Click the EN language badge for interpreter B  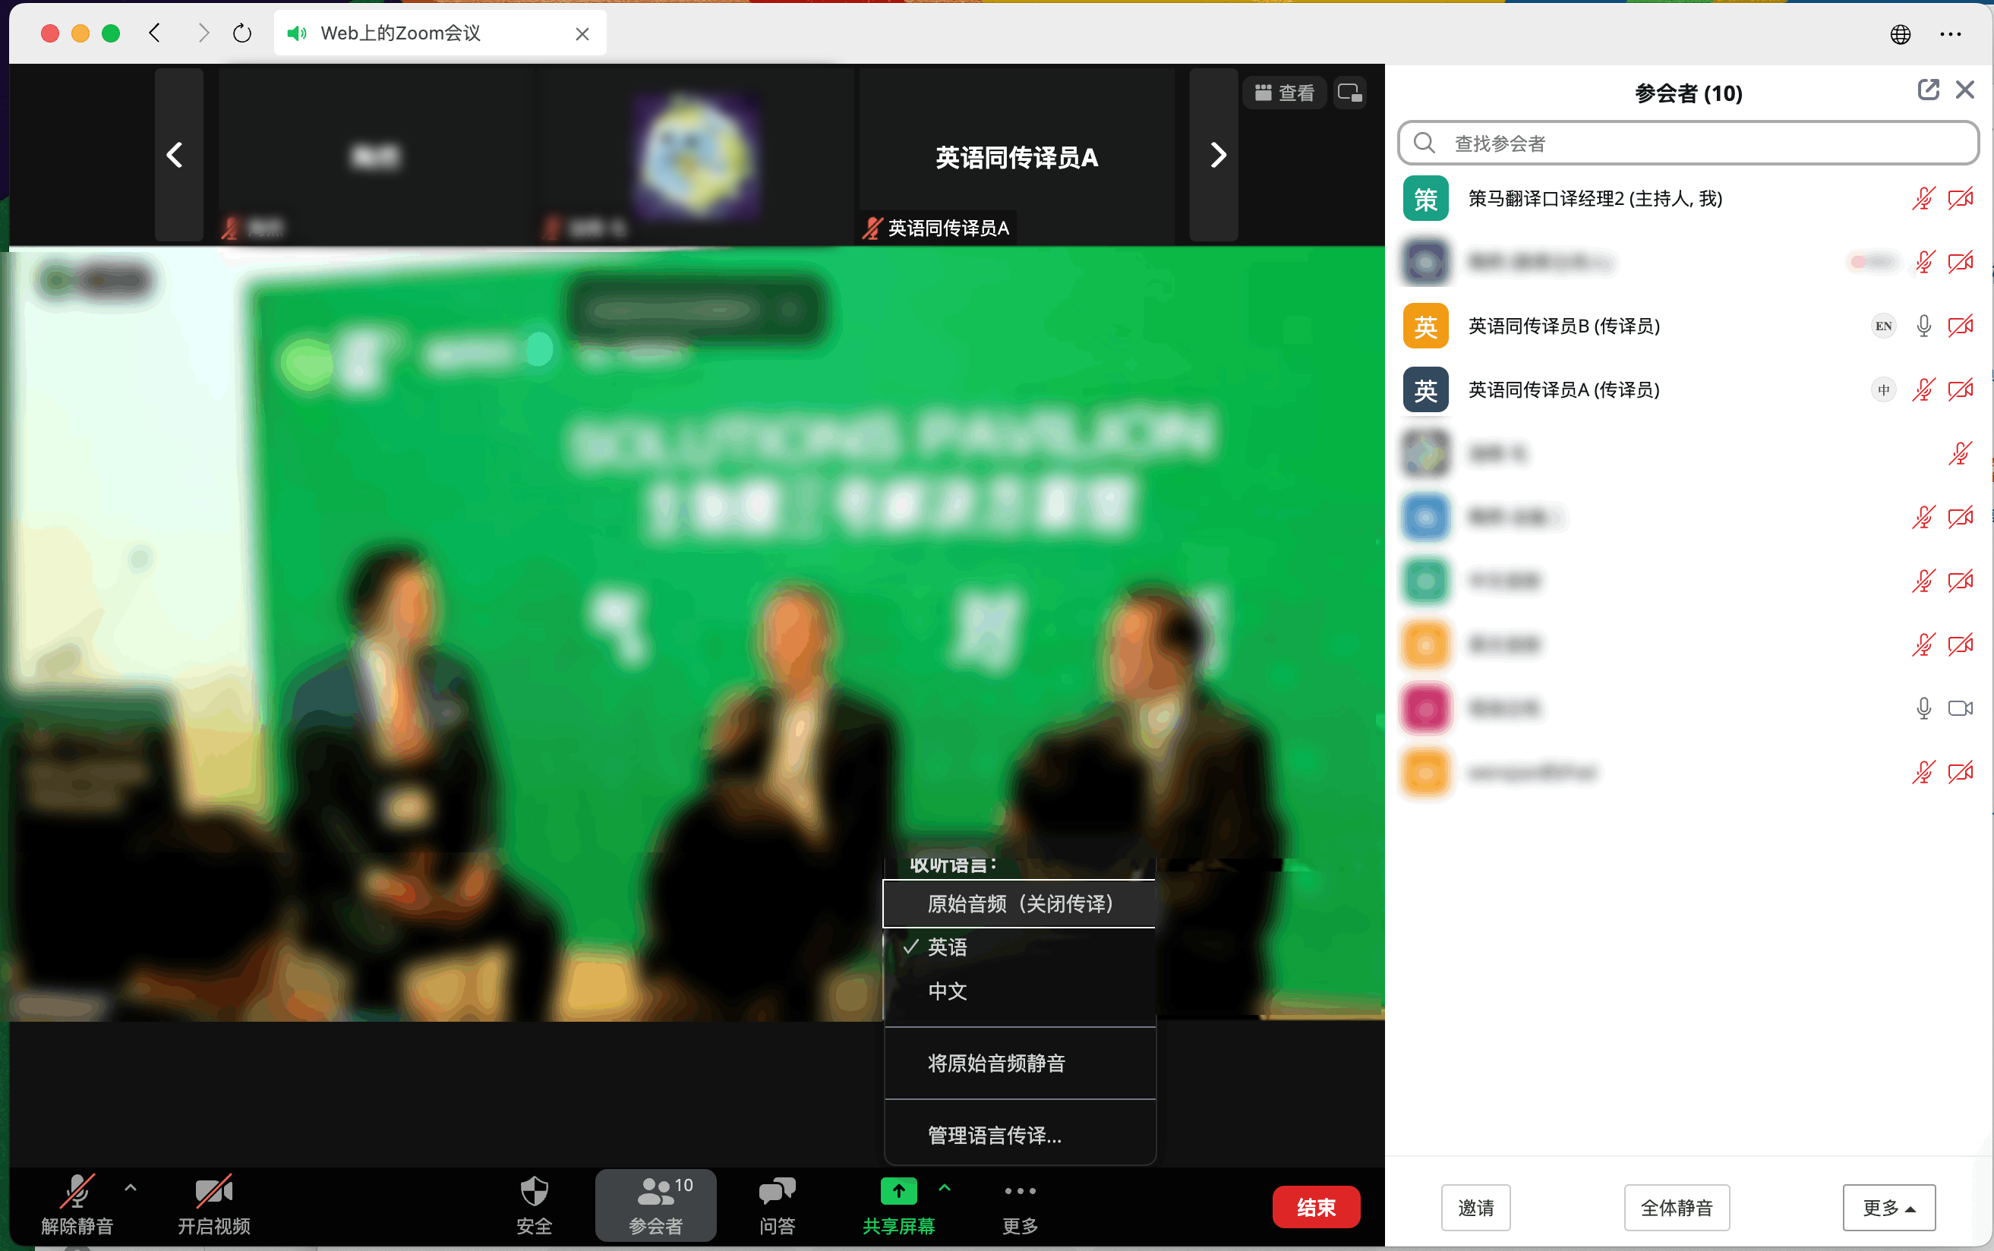tap(1884, 326)
